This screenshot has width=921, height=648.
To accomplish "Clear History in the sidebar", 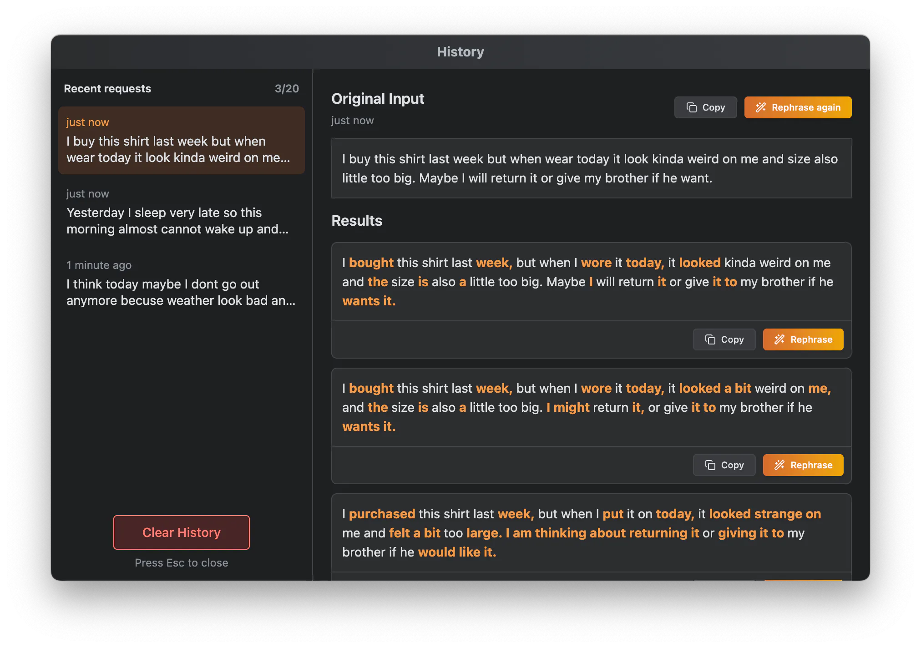I will click(182, 532).
